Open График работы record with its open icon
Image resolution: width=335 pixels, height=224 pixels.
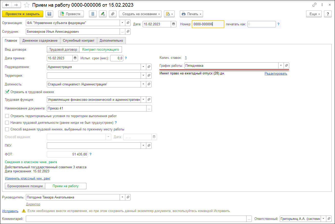(287, 65)
